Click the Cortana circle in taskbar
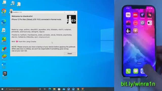The width and height of the screenshot is (162, 91). coord(40,89)
